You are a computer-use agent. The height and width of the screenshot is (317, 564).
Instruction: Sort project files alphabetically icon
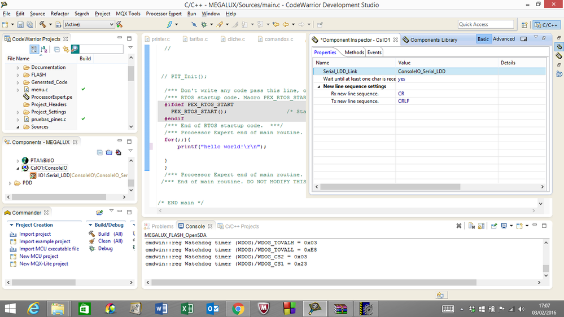[x=45, y=50]
